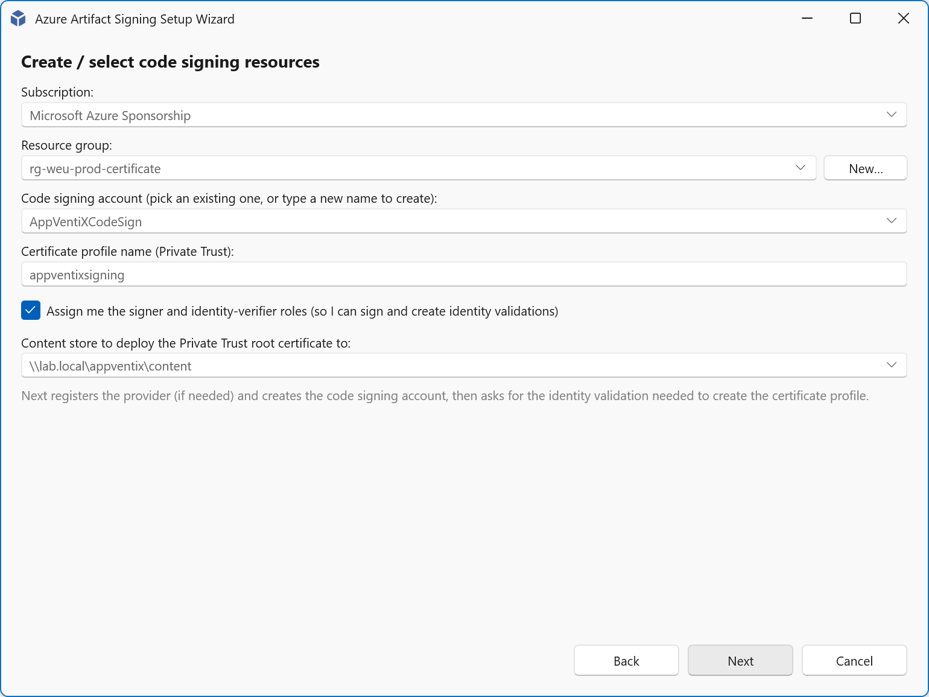Viewport: 929px width, 697px height.
Task: Proceed with the Next button
Action: [x=740, y=661]
